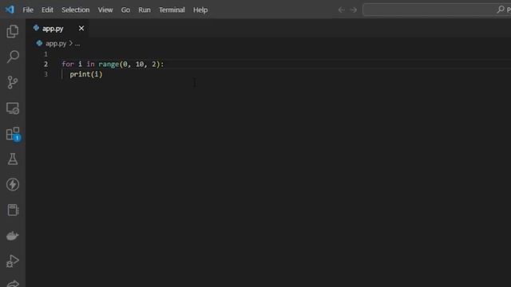Image resolution: width=511 pixels, height=287 pixels.
Task: Click the command center search field
Action: tap(437, 10)
